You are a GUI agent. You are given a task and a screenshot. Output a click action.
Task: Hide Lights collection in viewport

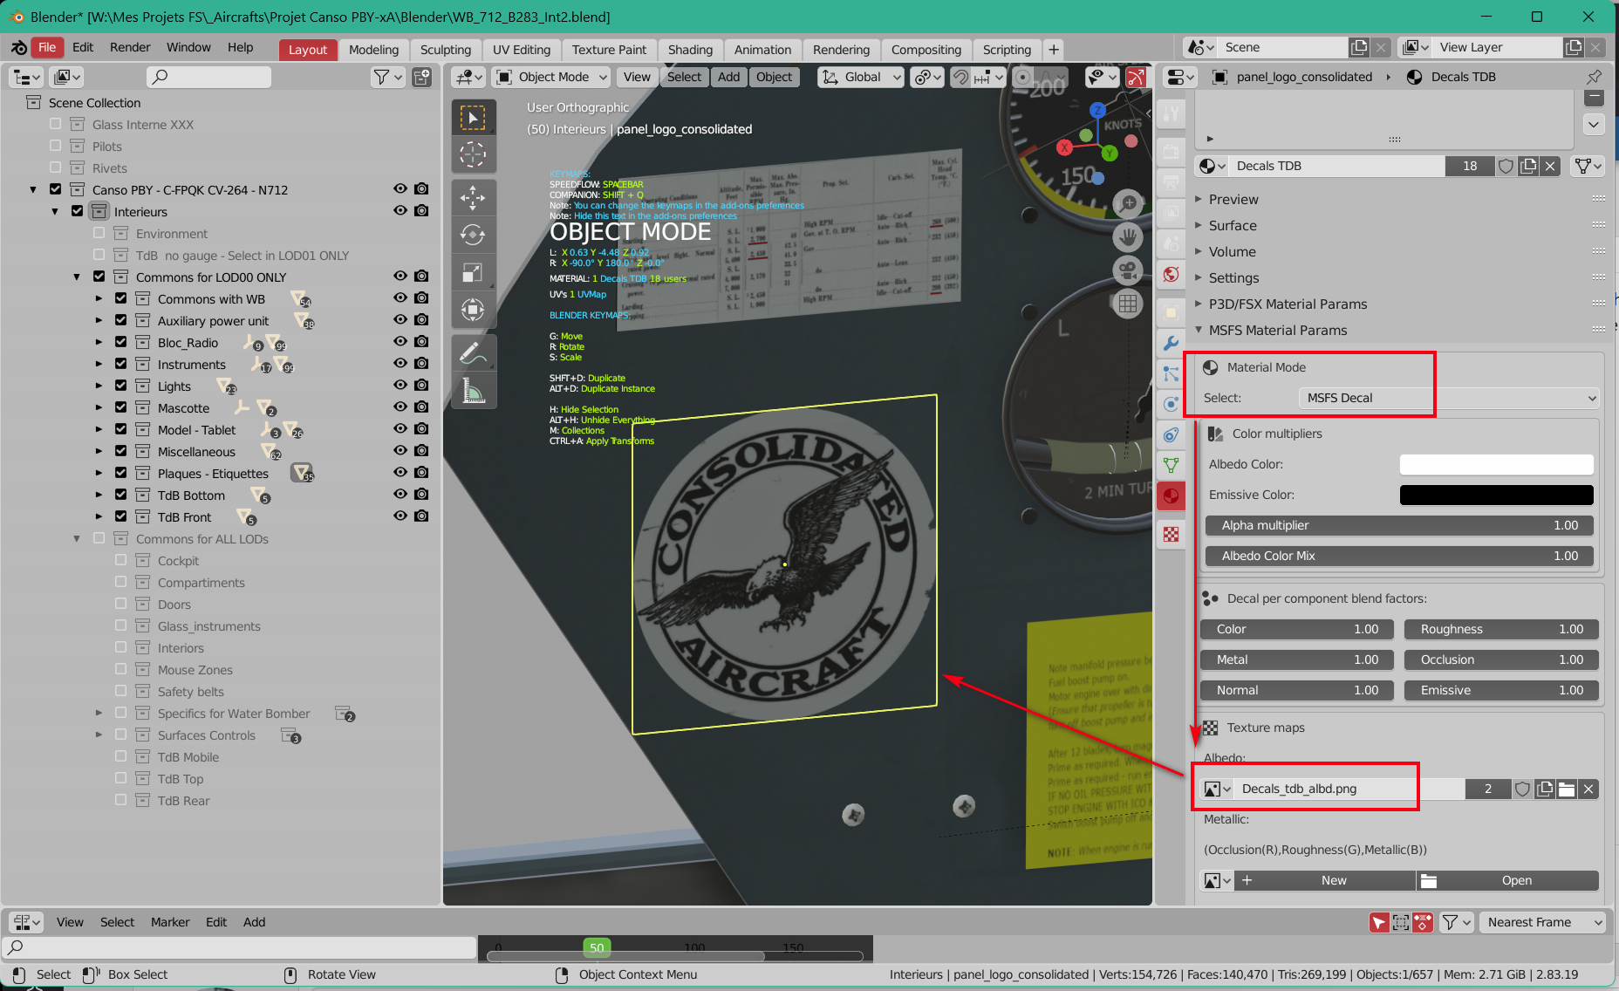[x=400, y=386]
